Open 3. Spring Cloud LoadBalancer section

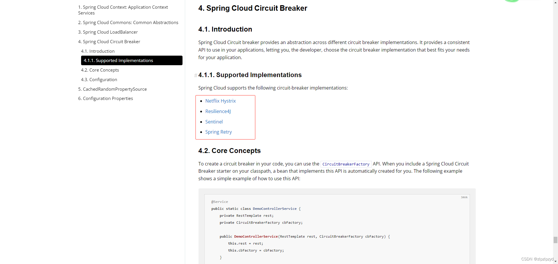tap(108, 32)
